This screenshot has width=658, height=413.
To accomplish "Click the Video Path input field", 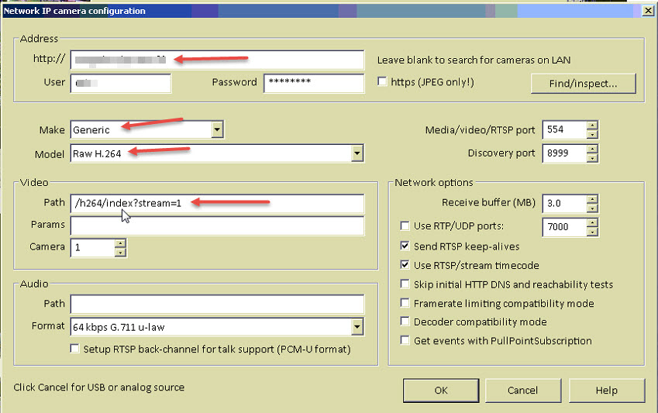I will pos(217,204).
